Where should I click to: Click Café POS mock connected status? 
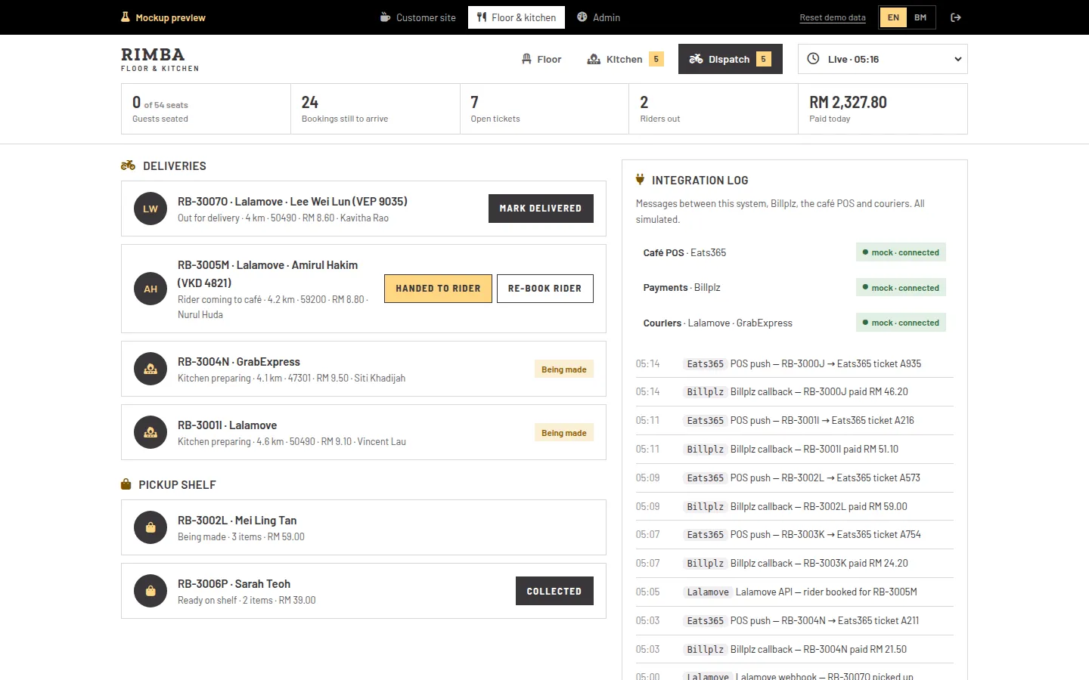[x=901, y=252]
